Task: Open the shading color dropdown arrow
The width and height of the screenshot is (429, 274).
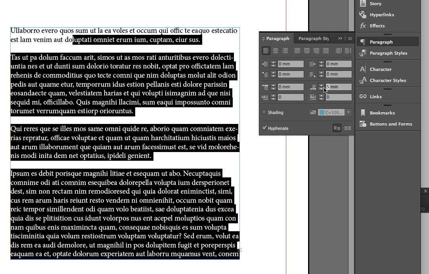Action: 347,112
